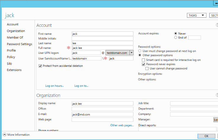This screenshot has height=140, width=218.
Task: Open Other web pages link
Action: click(122, 125)
